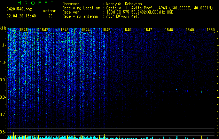
Task: Click the 0.7 kHz frequency tick label
Action: [3, 115]
